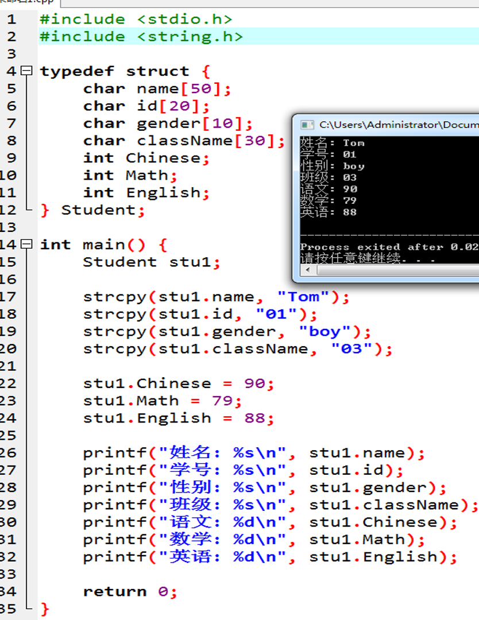Click the strcpy stu1.className "03" line

pos(238,349)
